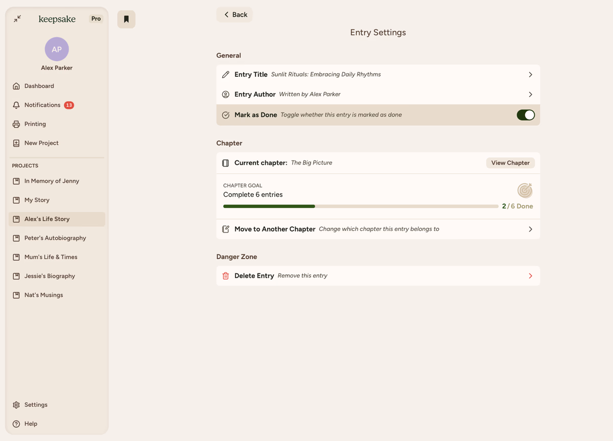Expand the Entry Title row chevron

530,75
